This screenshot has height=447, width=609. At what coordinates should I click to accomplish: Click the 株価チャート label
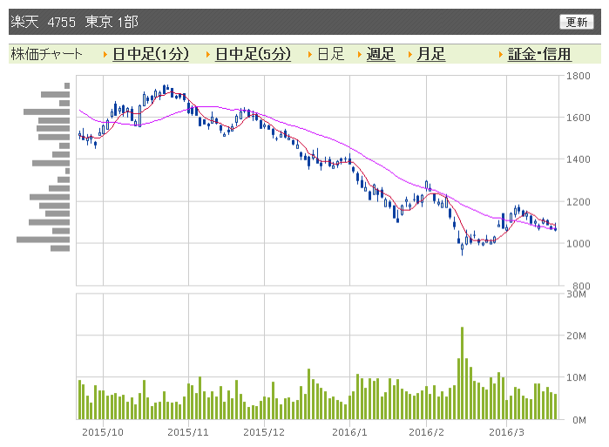click(46, 54)
